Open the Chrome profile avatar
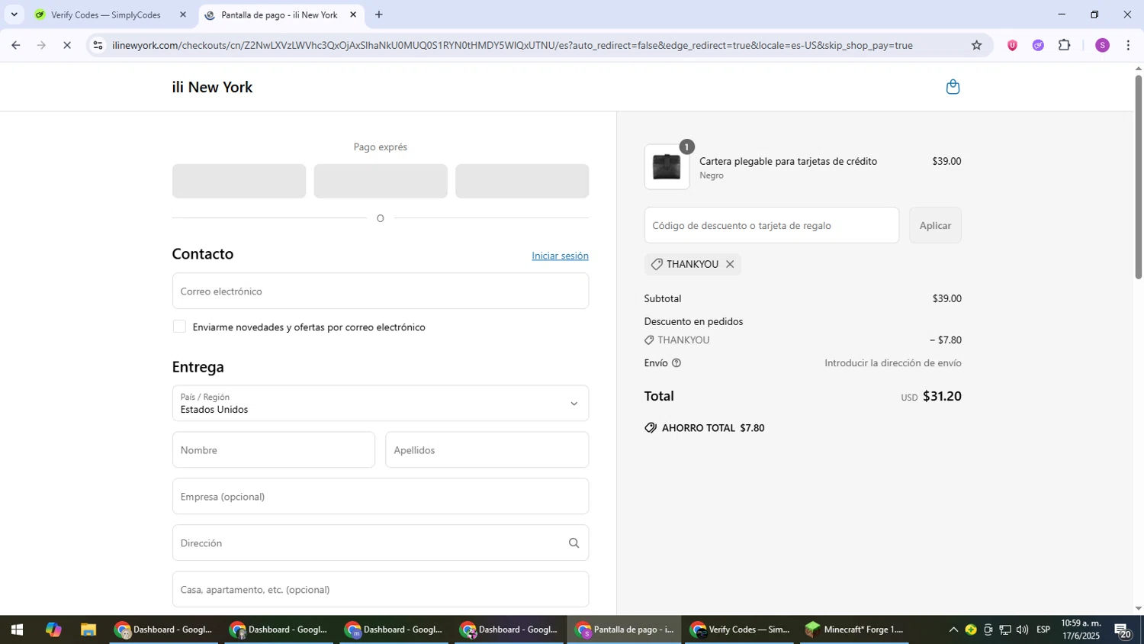Viewport: 1144px width, 644px height. click(x=1102, y=45)
